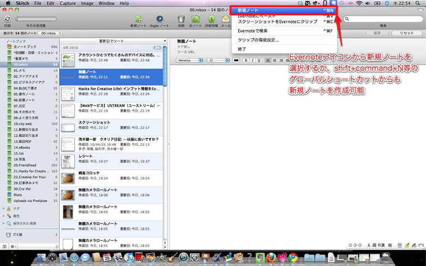Click the Wi-Fi status icon
Image resolution: width=426 pixels, height=266 pixels.
tap(359, 3)
